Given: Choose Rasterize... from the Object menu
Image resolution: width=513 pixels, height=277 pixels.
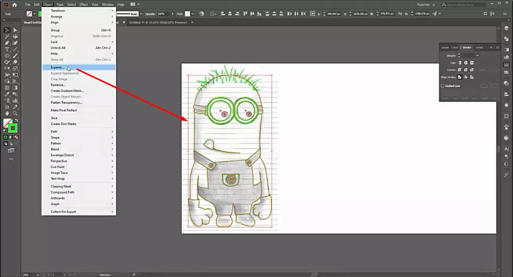Looking at the screenshot, I should [79, 85].
